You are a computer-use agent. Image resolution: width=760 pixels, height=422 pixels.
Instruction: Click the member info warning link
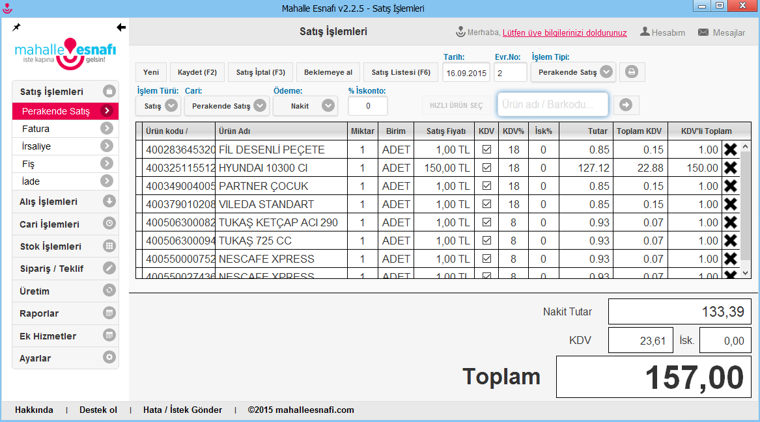pyautogui.click(x=565, y=33)
